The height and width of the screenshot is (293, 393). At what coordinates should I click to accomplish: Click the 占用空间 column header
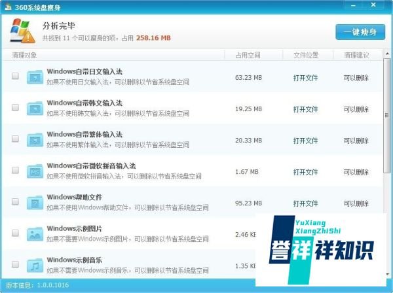[x=248, y=56]
